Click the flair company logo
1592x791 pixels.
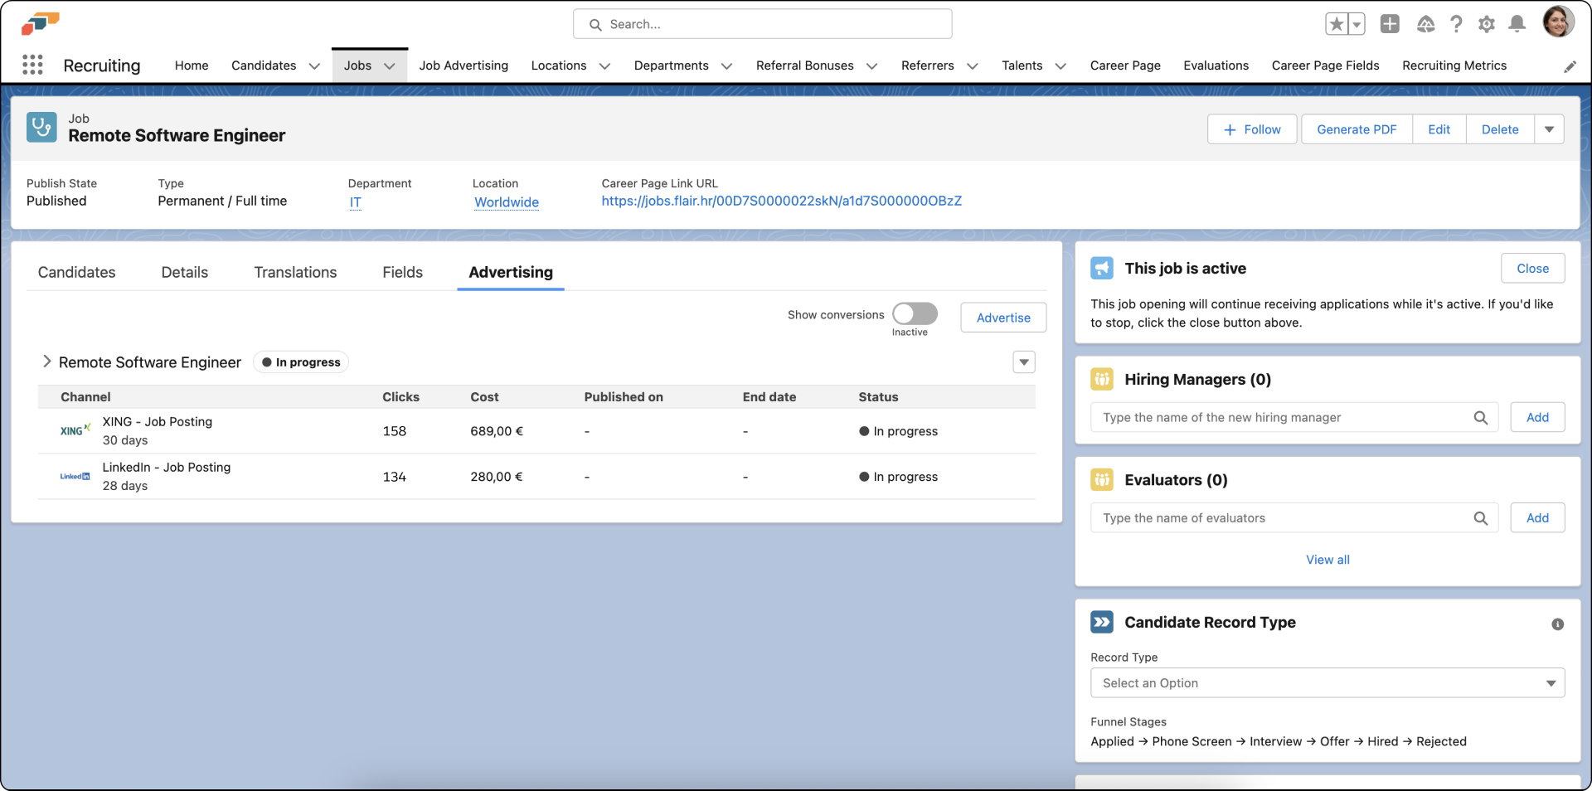point(40,24)
